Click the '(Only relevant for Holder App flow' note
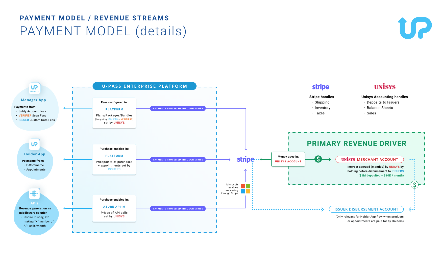Screen dimensions: 441x266 [370, 219]
